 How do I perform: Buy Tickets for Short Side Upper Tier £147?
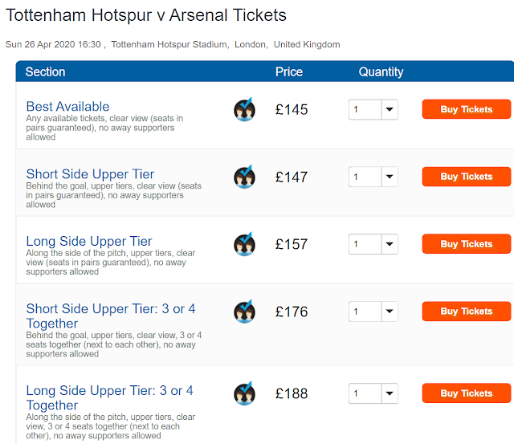tap(466, 177)
